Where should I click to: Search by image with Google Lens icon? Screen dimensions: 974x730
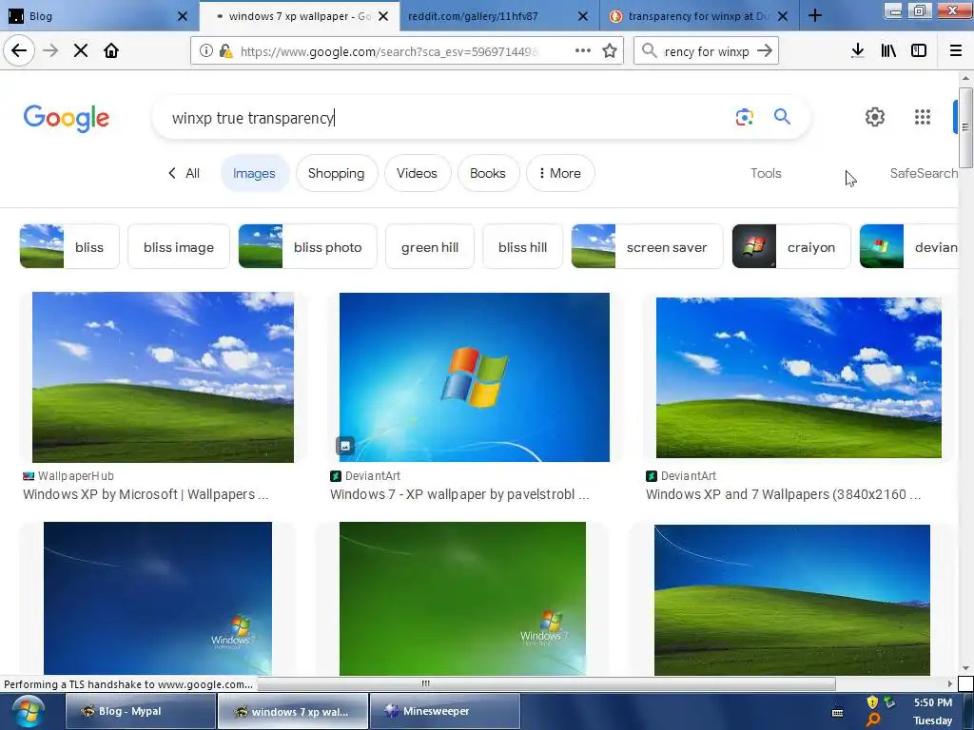(x=744, y=117)
